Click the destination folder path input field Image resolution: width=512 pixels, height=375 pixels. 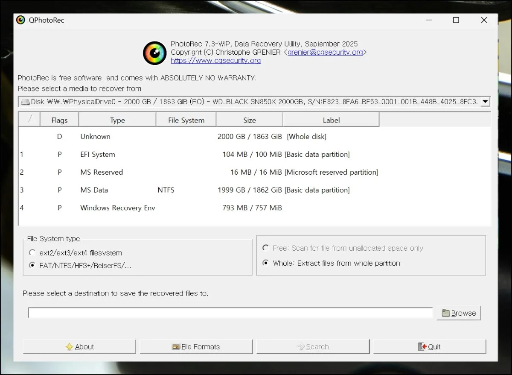pyautogui.click(x=230, y=313)
